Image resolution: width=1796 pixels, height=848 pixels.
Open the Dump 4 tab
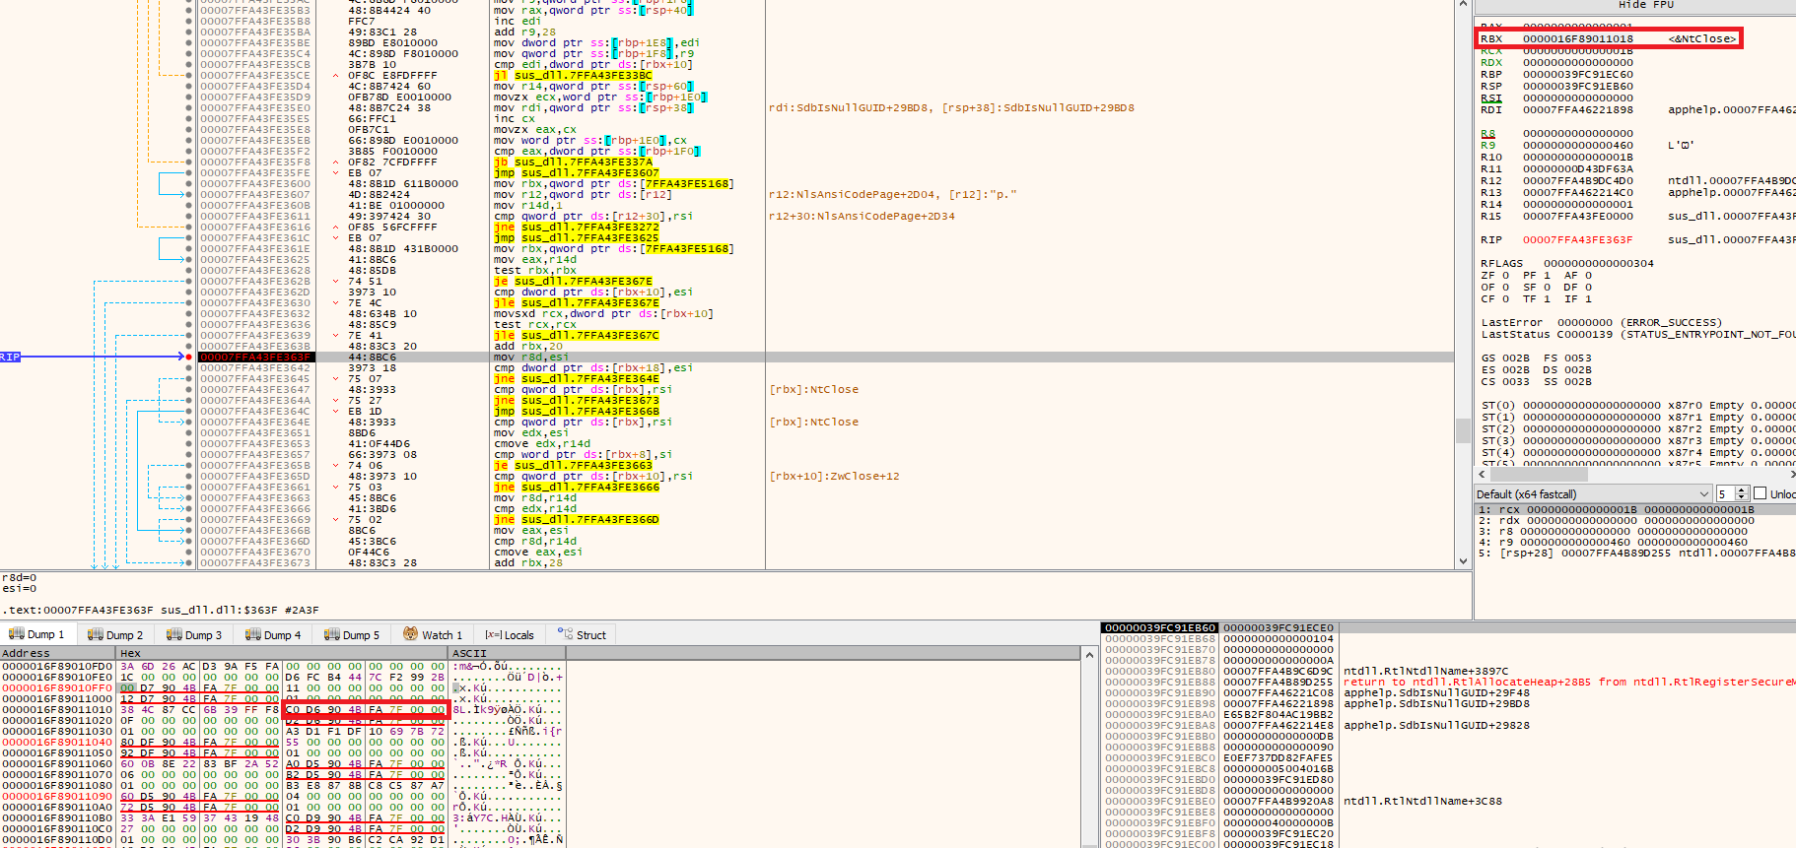coord(273,635)
